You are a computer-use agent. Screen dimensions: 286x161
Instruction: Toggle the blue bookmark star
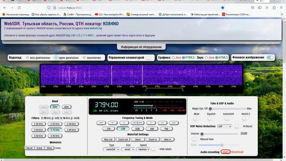point(223,8)
